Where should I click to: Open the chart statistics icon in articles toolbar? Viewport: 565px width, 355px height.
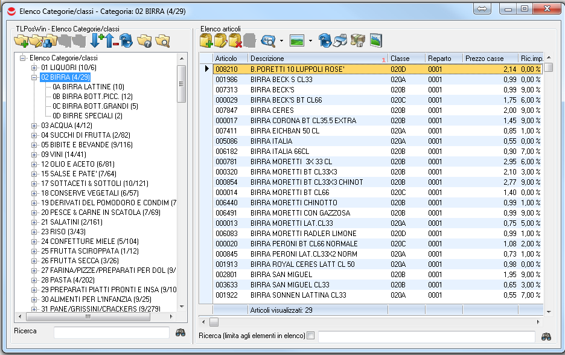[x=376, y=41]
